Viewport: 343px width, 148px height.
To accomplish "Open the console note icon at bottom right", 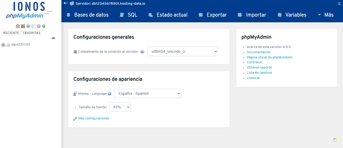I will [335, 140].
